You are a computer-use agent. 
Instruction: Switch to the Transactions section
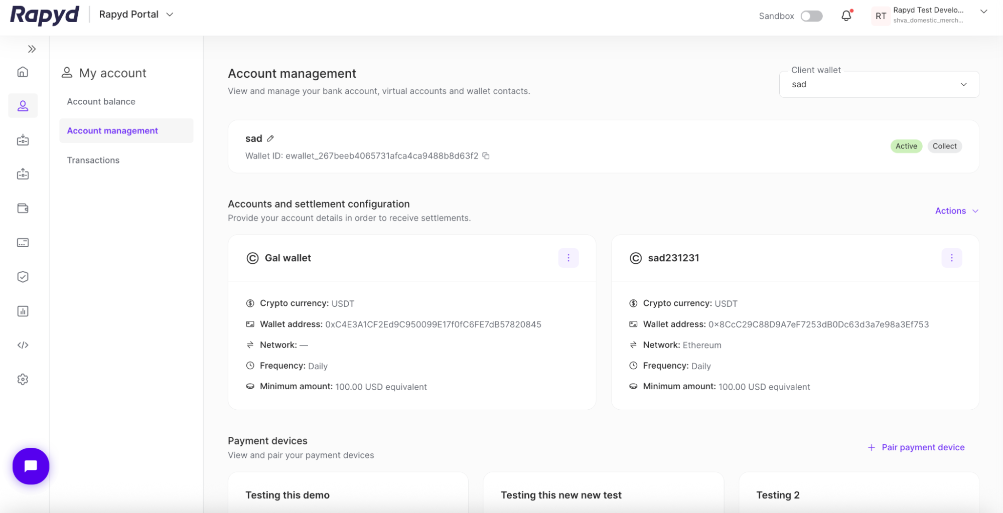pyautogui.click(x=93, y=160)
